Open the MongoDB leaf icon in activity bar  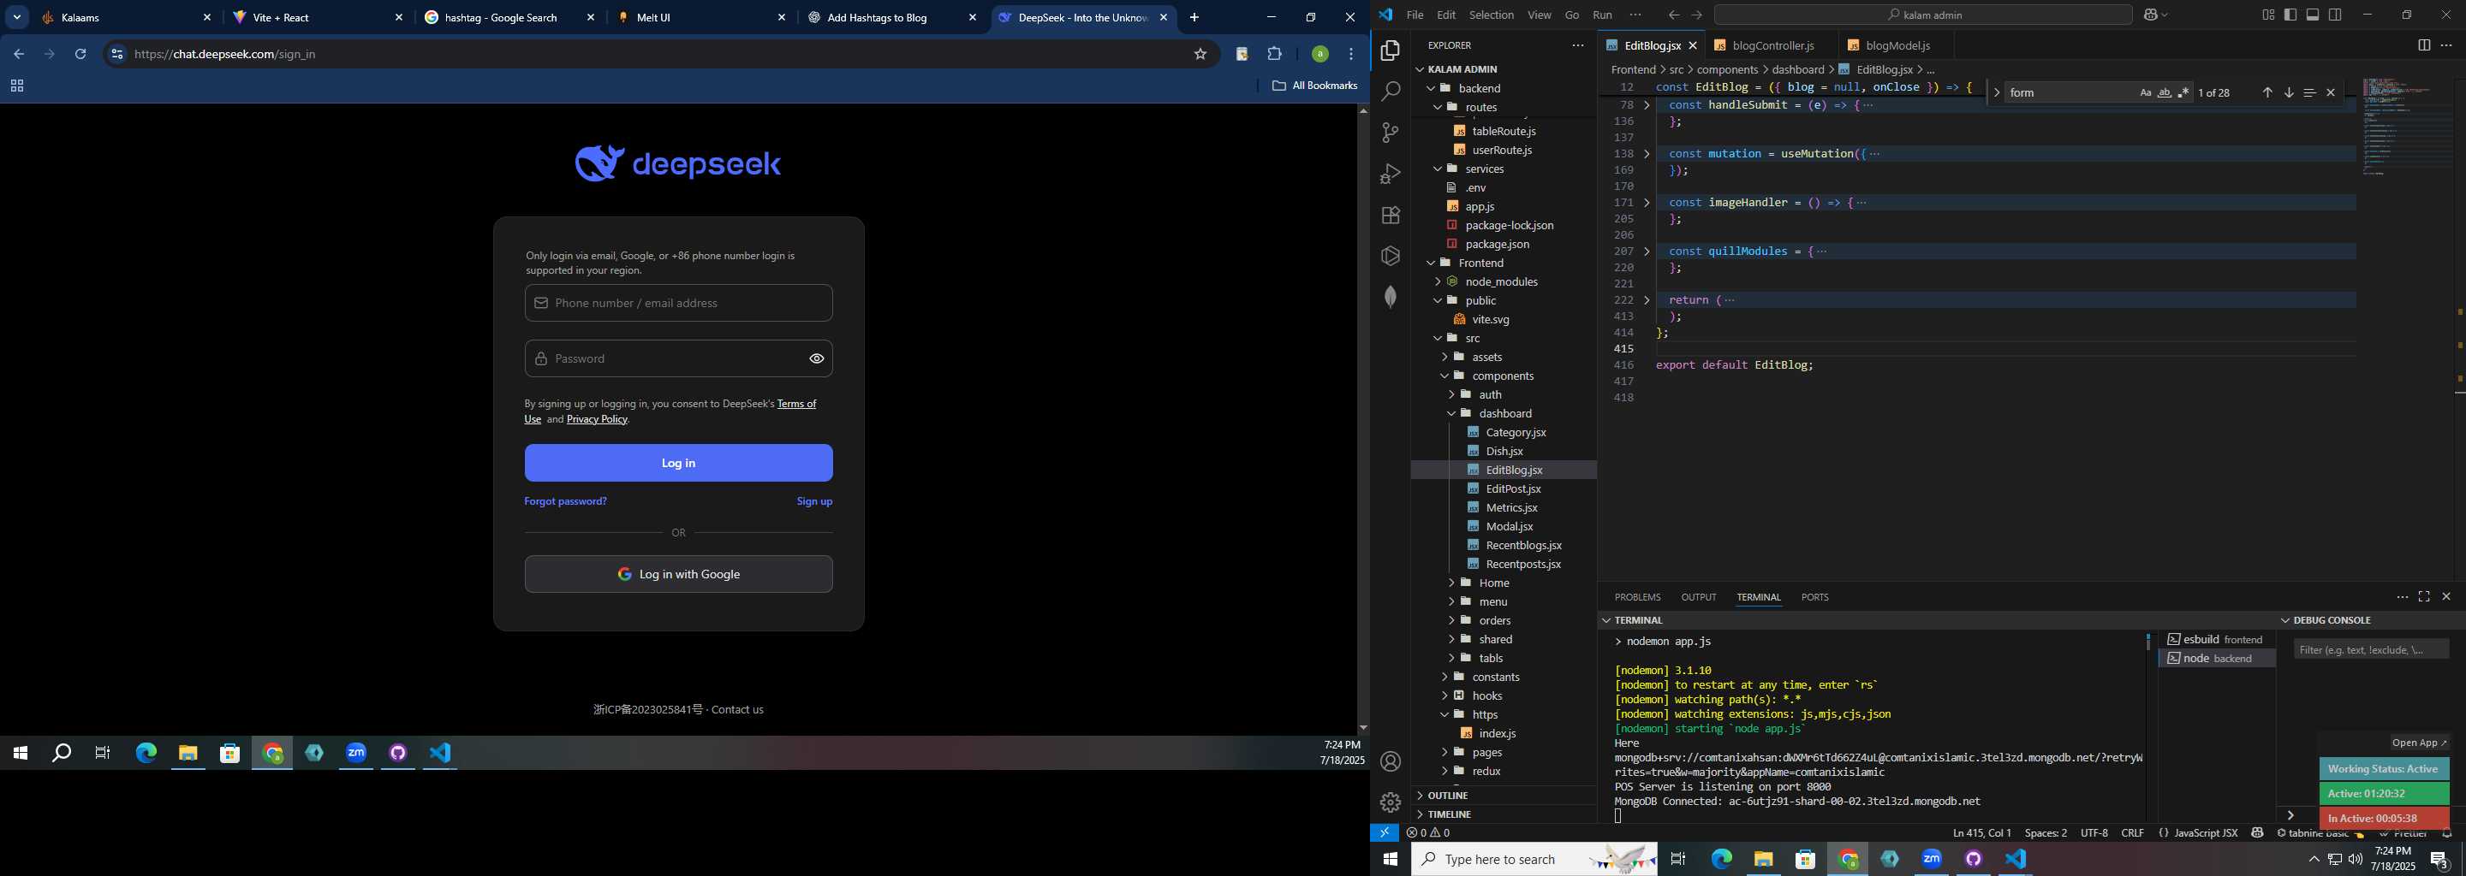click(1390, 298)
